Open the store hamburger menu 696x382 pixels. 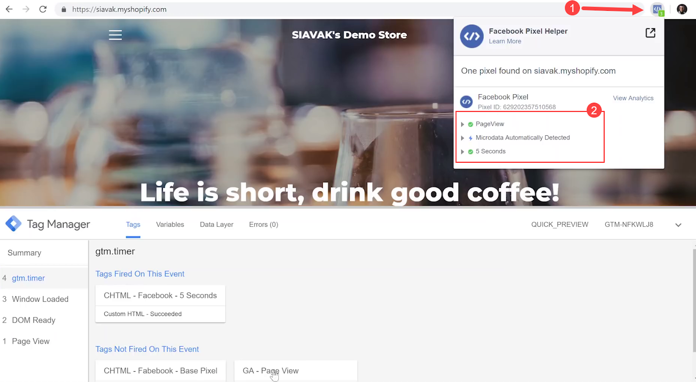pos(115,35)
